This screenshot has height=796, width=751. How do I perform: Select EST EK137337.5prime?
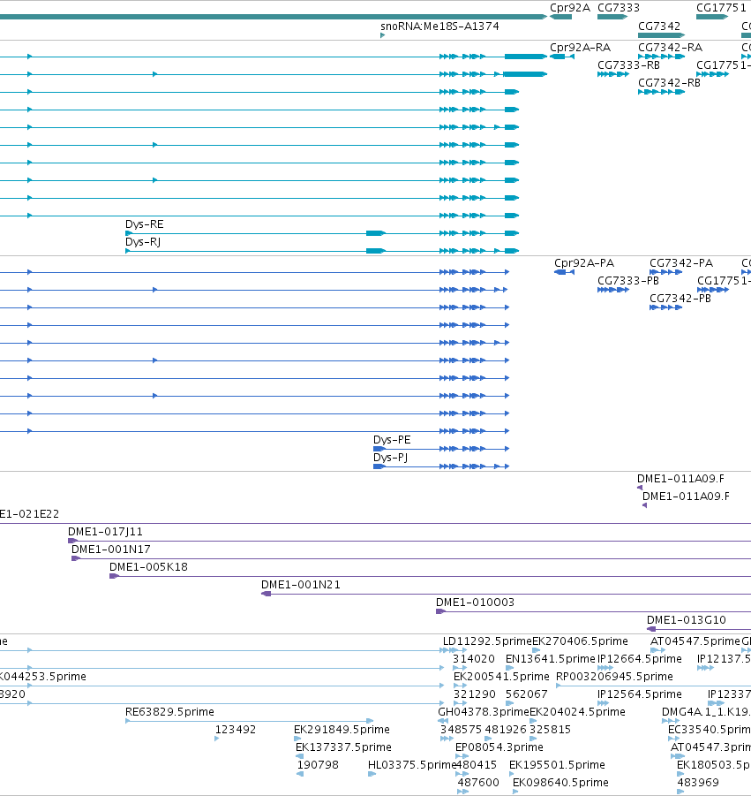pyautogui.click(x=343, y=747)
